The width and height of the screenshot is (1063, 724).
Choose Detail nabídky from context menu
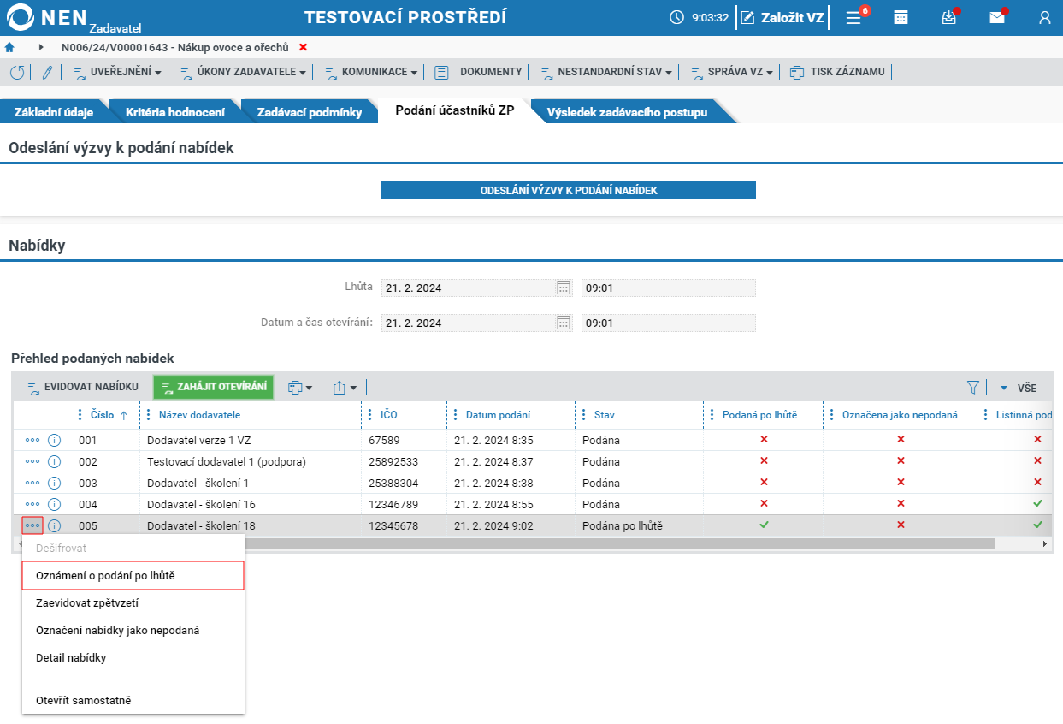click(x=133, y=657)
